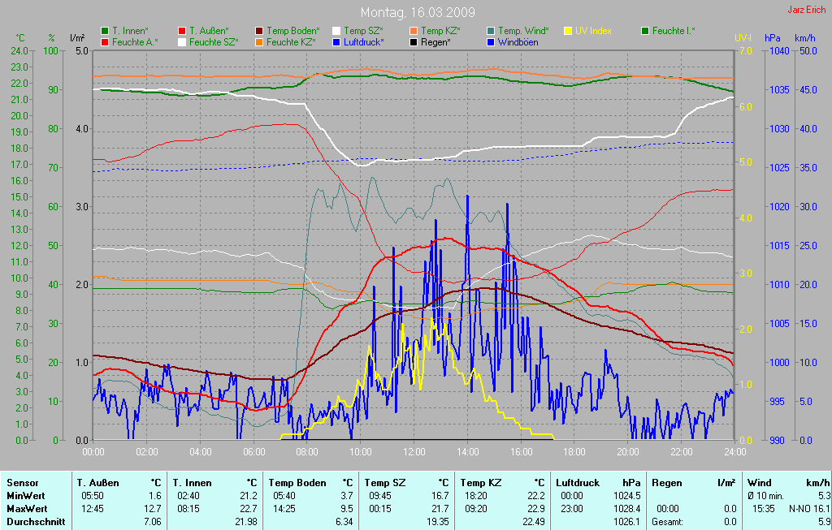Click the white Temp SZ legend swatch
The height and width of the screenshot is (530, 832).
[x=336, y=32]
